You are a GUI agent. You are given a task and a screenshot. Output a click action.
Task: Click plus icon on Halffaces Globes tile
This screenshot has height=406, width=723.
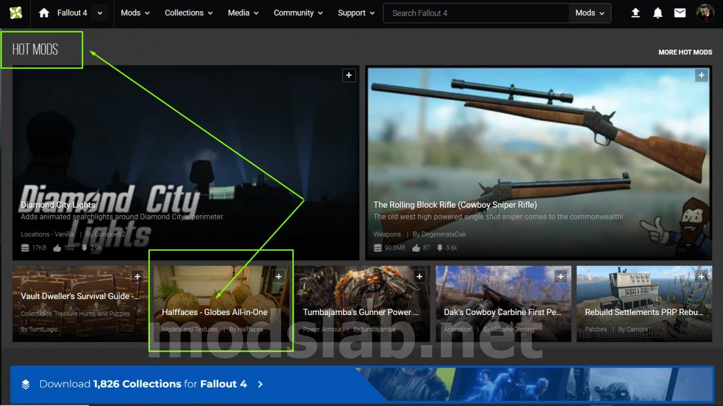pyautogui.click(x=278, y=276)
